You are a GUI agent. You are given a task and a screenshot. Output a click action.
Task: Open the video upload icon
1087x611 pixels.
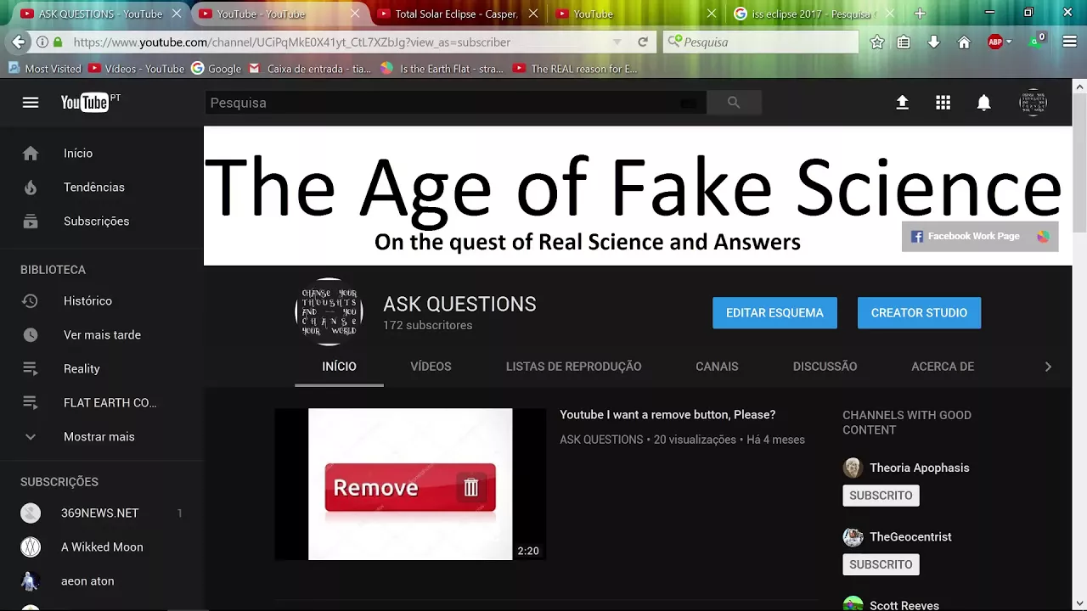click(x=902, y=103)
